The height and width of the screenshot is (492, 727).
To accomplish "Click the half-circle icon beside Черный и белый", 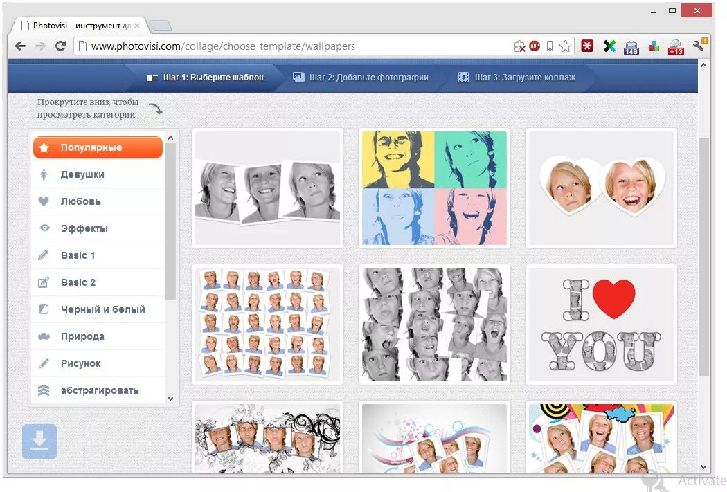I will pos(44,309).
